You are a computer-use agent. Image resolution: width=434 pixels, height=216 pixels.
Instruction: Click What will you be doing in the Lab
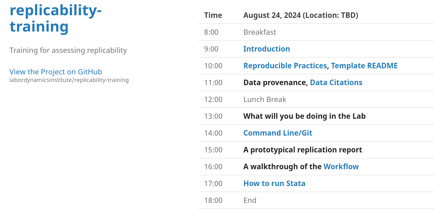(304, 116)
